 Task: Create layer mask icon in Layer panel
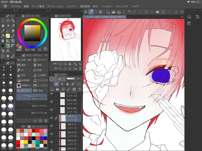tap(74, 89)
